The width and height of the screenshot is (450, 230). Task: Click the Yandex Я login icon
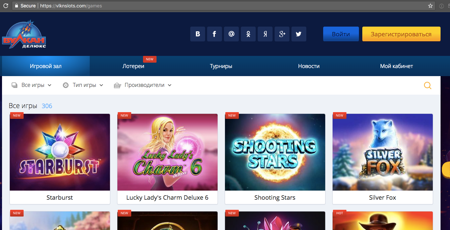click(265, 34)
